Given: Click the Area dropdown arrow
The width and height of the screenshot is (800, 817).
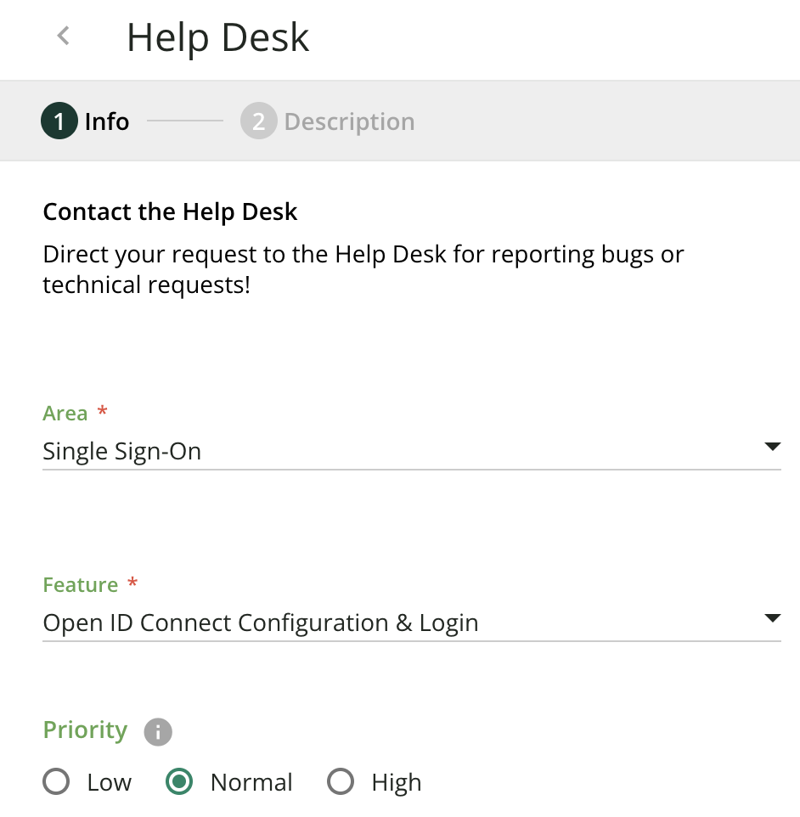Looking at the screenshot, I should pos(772,447).
